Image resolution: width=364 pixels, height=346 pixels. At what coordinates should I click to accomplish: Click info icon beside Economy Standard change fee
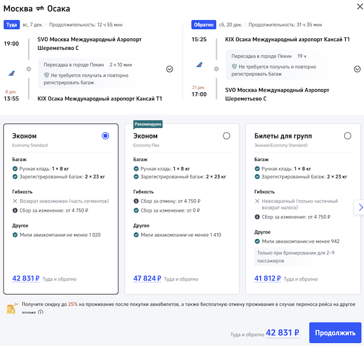(x=16, y=211)
